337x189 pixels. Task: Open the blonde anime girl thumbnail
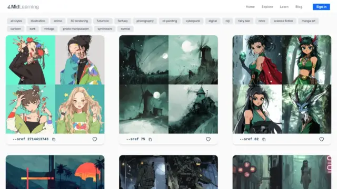(80, 109)
